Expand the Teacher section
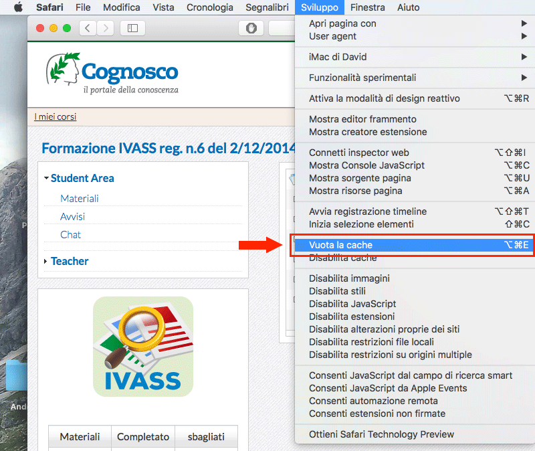The width and height of the screenshot is (535, 451). point(45,261)
